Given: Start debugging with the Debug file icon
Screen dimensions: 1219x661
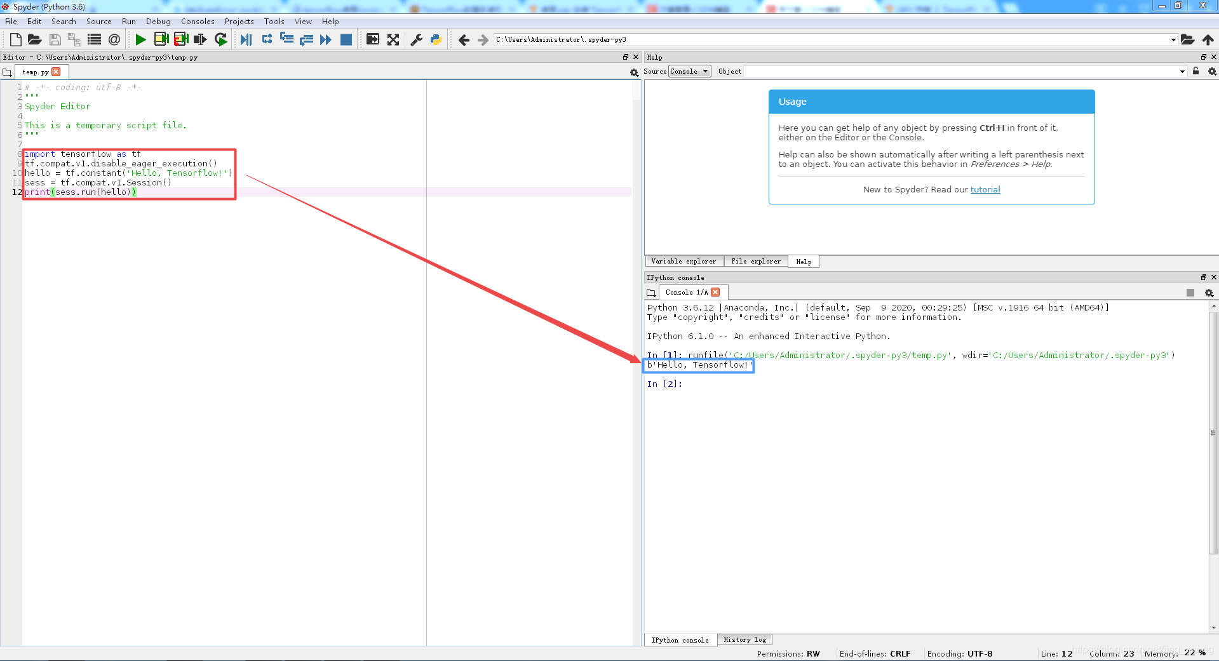Looking at the screenshot, I should (246, 39).
